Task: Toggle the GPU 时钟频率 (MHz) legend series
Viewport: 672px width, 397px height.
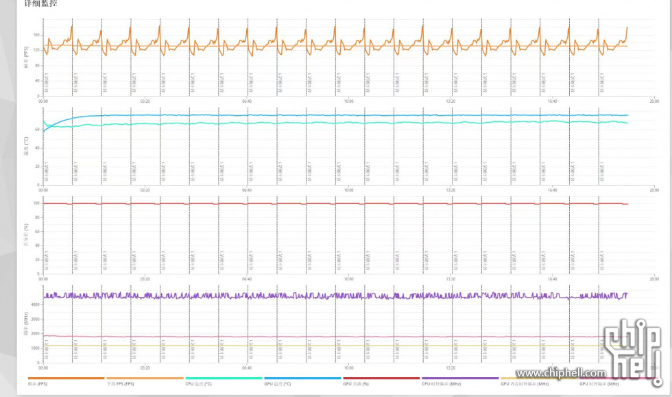Action: click(618, 381)
